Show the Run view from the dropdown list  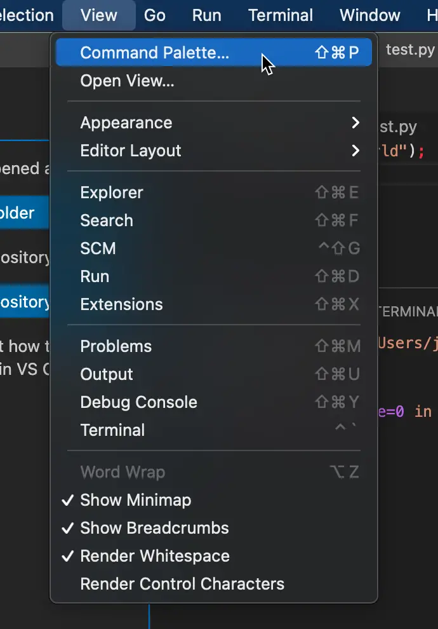pos(213,276)
